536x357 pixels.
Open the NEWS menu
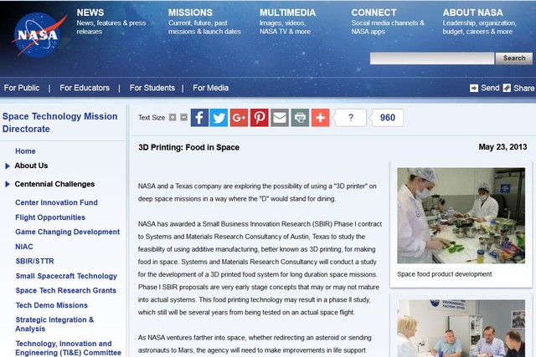(x=90, y=13)
